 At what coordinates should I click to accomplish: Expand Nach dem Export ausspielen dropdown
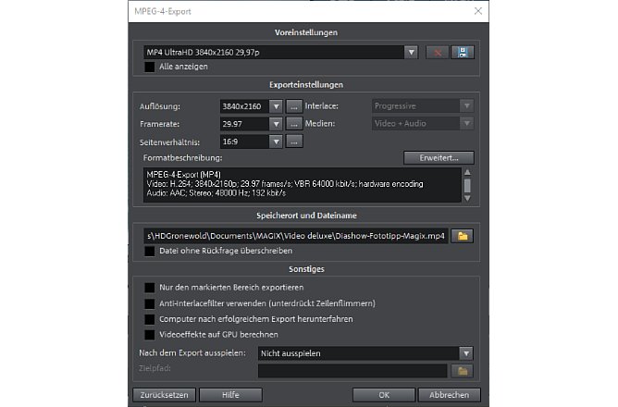pyautogui.click(x=465, y=353)
